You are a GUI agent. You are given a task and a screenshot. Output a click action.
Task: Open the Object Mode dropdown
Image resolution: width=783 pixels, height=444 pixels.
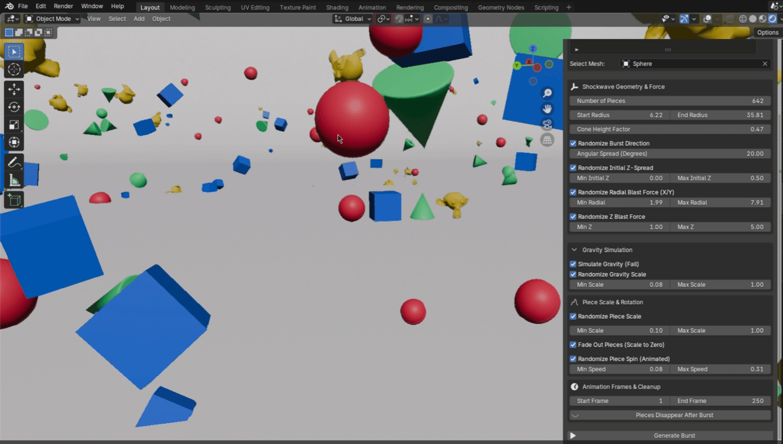52,19
